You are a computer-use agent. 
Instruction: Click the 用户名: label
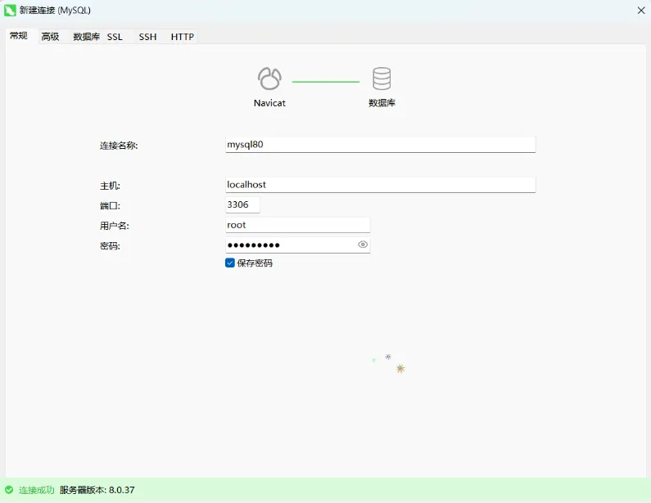point(115,226)
